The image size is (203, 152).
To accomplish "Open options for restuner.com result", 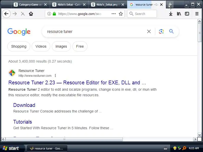I will (x=55, y=75).
